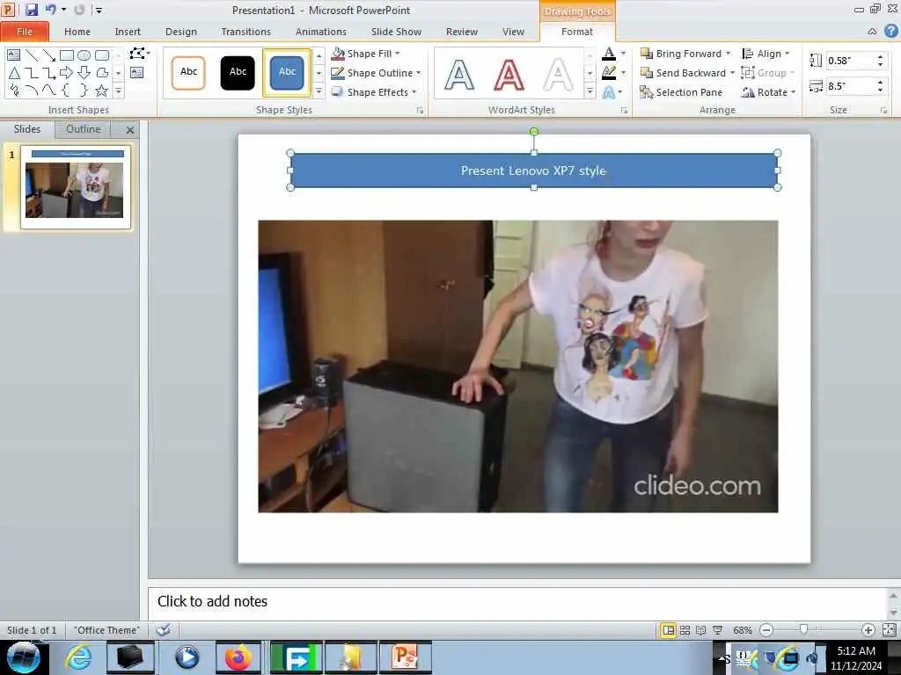Click Send Backward button

click(x=683, y=73)
